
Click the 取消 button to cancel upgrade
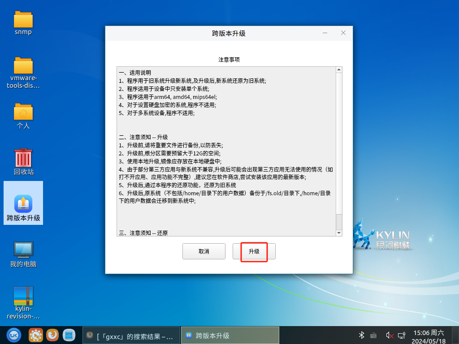coord(204,251)
